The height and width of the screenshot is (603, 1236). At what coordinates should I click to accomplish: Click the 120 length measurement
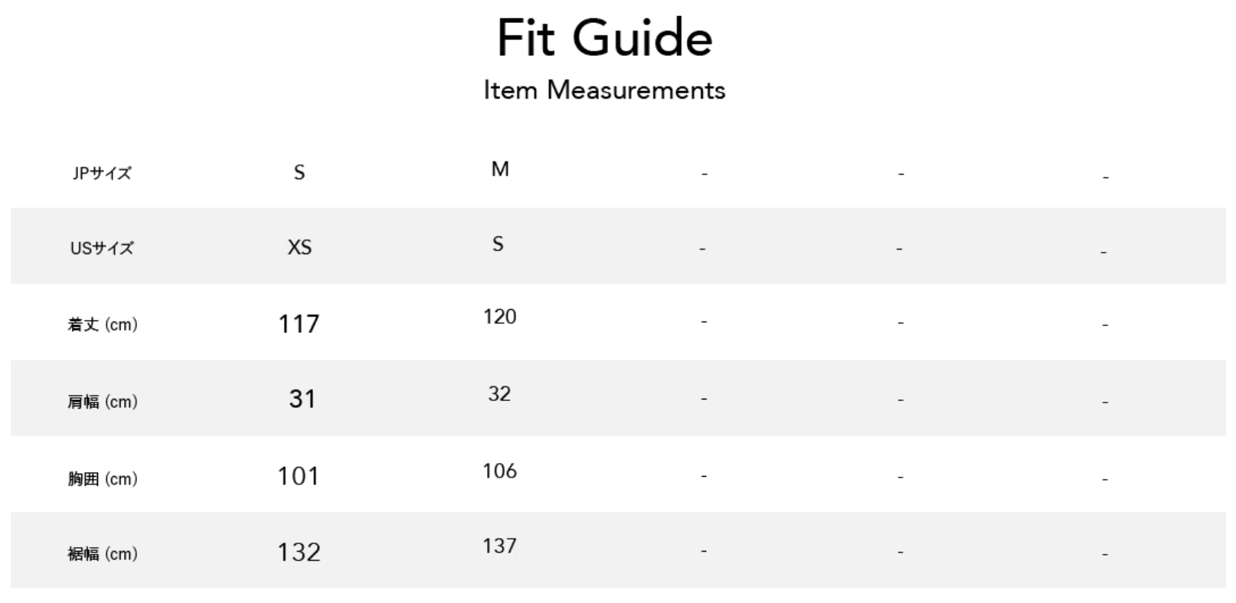(499, 317)
